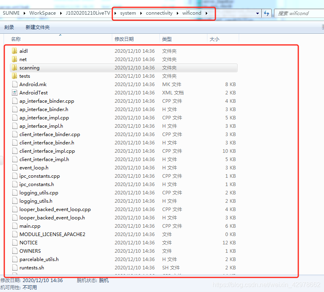324x292 pixels.
Task: Click the 脱机状态 status in details pane
Action: [x=93, y=280]
